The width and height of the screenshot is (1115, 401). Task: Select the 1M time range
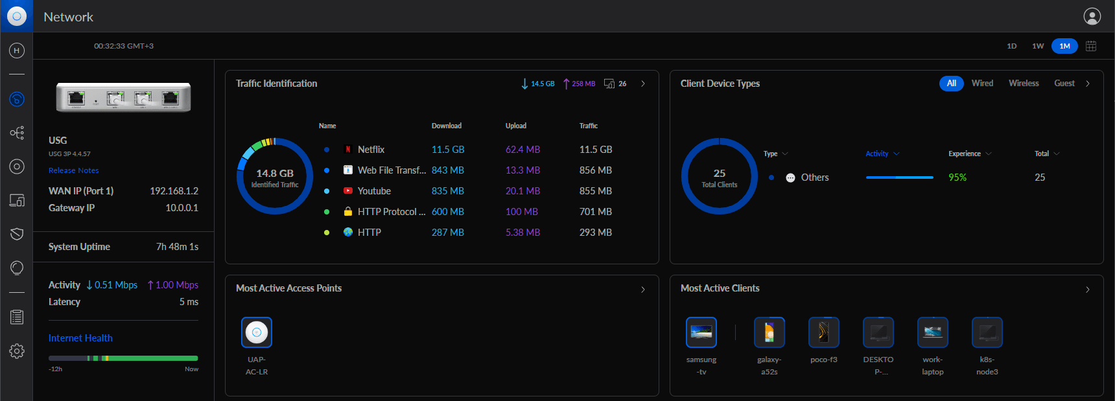point(1064,46)
